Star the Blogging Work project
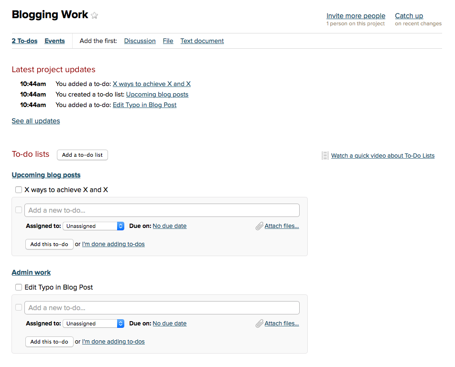The image size is (455, 367). [94, 15]
